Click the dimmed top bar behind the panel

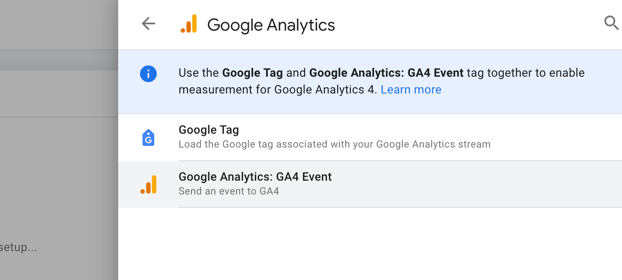coord(59,25)
